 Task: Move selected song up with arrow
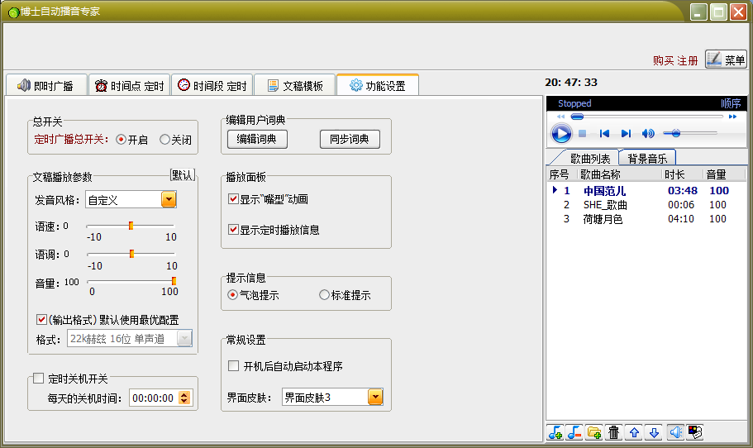tap(634, 432)
